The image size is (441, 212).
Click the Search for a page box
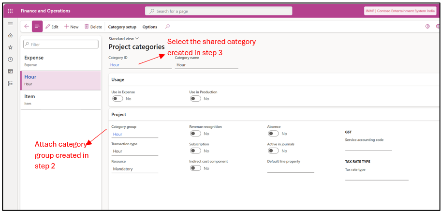(219, 11)
